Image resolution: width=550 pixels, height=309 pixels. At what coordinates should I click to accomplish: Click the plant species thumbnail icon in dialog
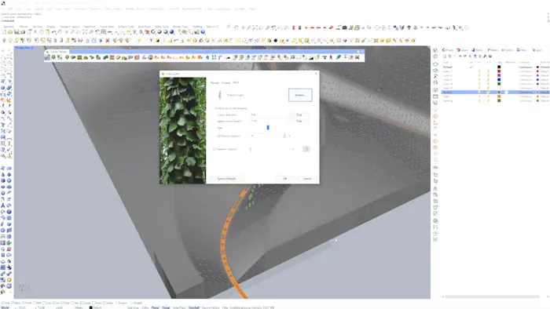coord(220,95)
